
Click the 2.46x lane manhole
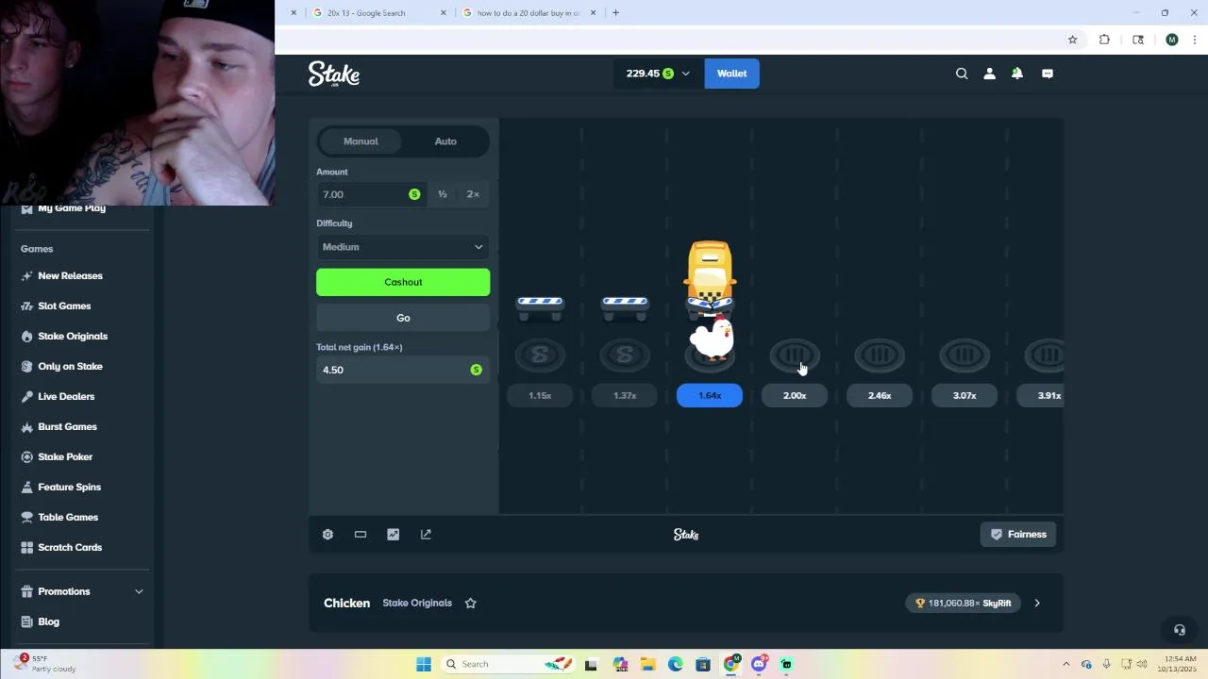[880, 356]
